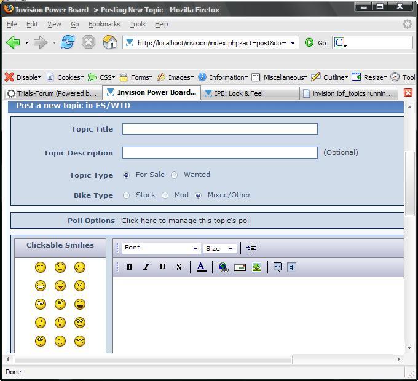
Task: Select the For Sale topic type
Action: click(127, 175)
